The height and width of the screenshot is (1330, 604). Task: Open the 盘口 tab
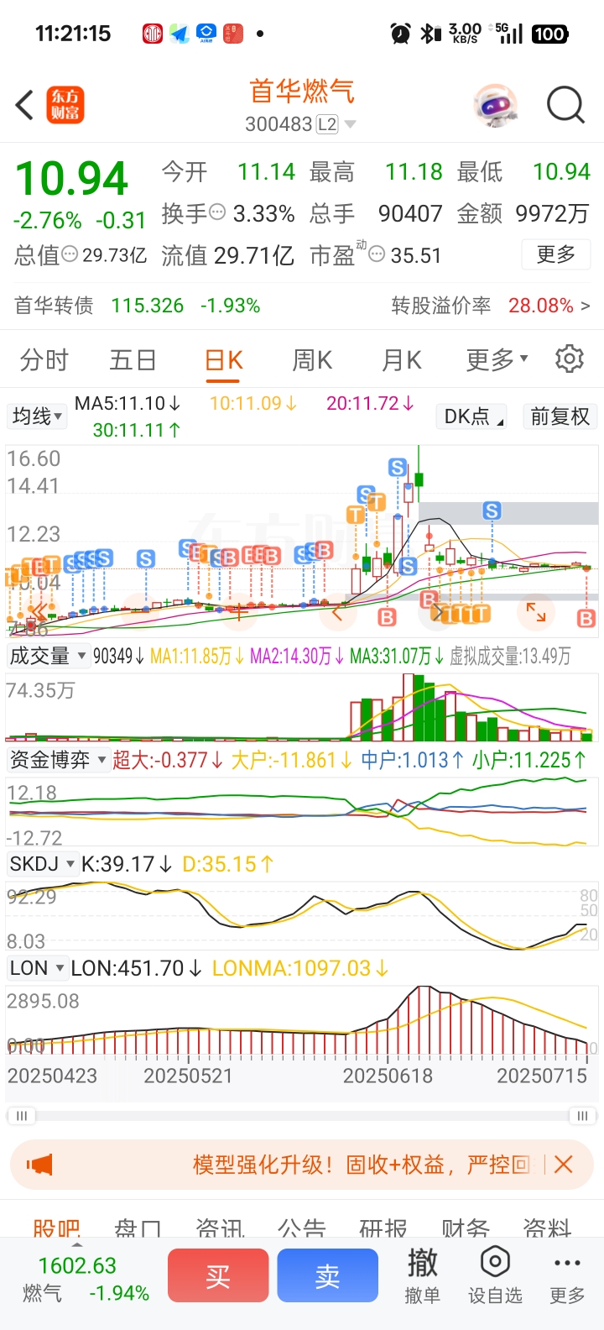coord(138,1228)
